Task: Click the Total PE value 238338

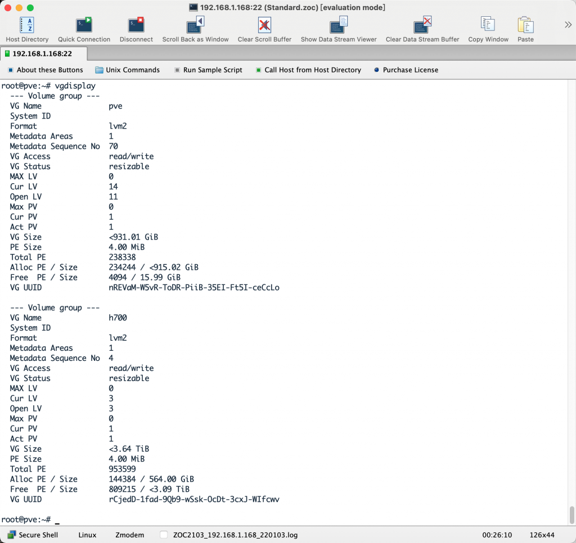Action: (x=122, y=257)
